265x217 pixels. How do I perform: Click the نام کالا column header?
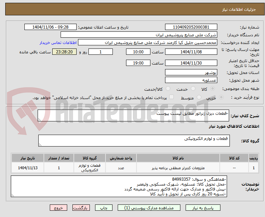pos(178,158)
